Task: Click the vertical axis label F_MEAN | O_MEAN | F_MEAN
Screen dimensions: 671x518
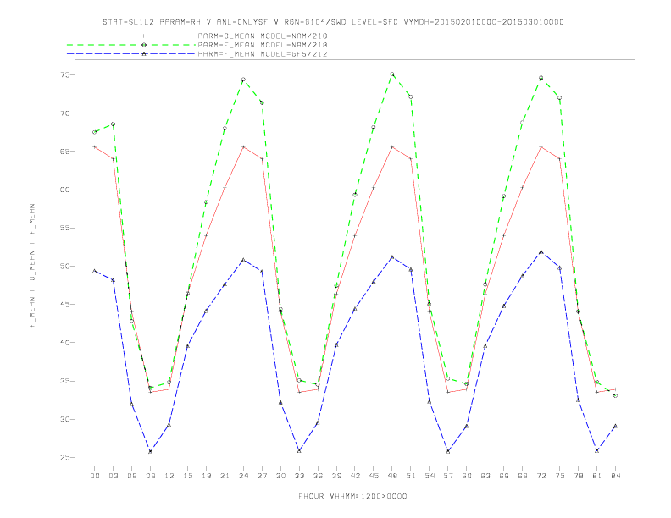Action: point(32,266)
